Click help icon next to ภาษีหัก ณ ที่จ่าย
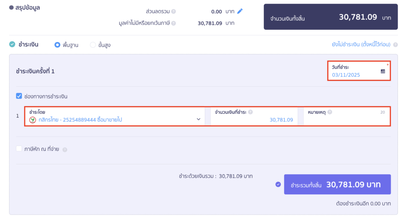Image resolution: width=407 pixels, height=219 pixels. (65, 149)
